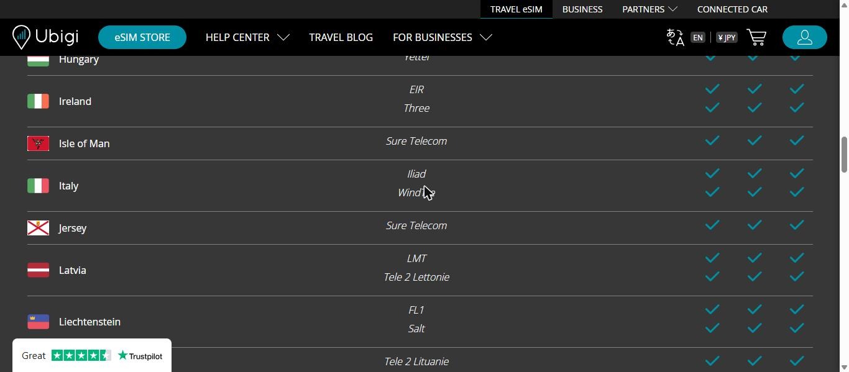The height and width of the screenshot is (372, 849).
Task: Click the page vertical scrollbar thumb
Action: (844, 155)
